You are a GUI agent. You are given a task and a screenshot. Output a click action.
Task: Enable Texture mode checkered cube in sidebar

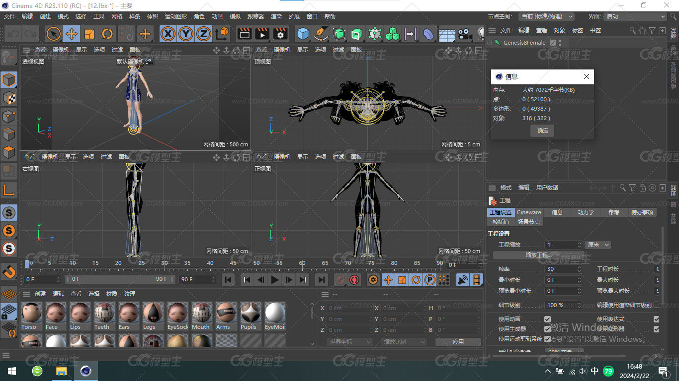pos(9,98)
